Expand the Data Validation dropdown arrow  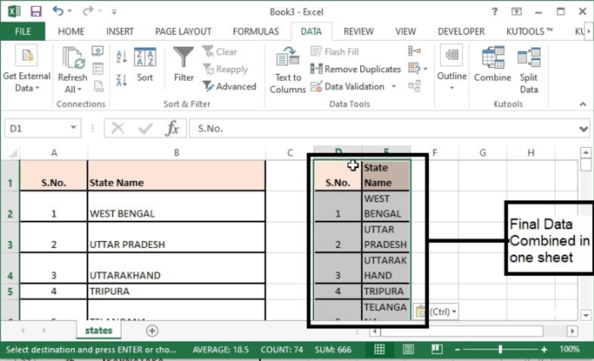point(394,86)
